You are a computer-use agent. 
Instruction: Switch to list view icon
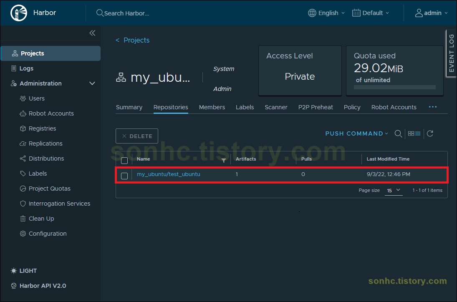pos(418,133)
